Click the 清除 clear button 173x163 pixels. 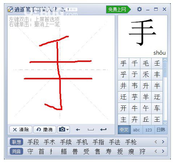(x=21, y=130)
